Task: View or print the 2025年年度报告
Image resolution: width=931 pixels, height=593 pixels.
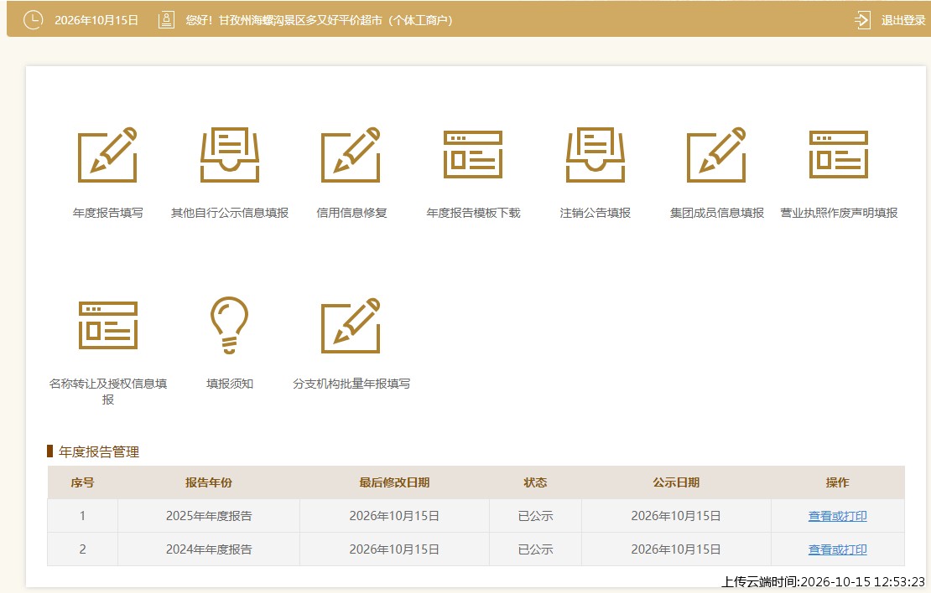Action: 837,516
